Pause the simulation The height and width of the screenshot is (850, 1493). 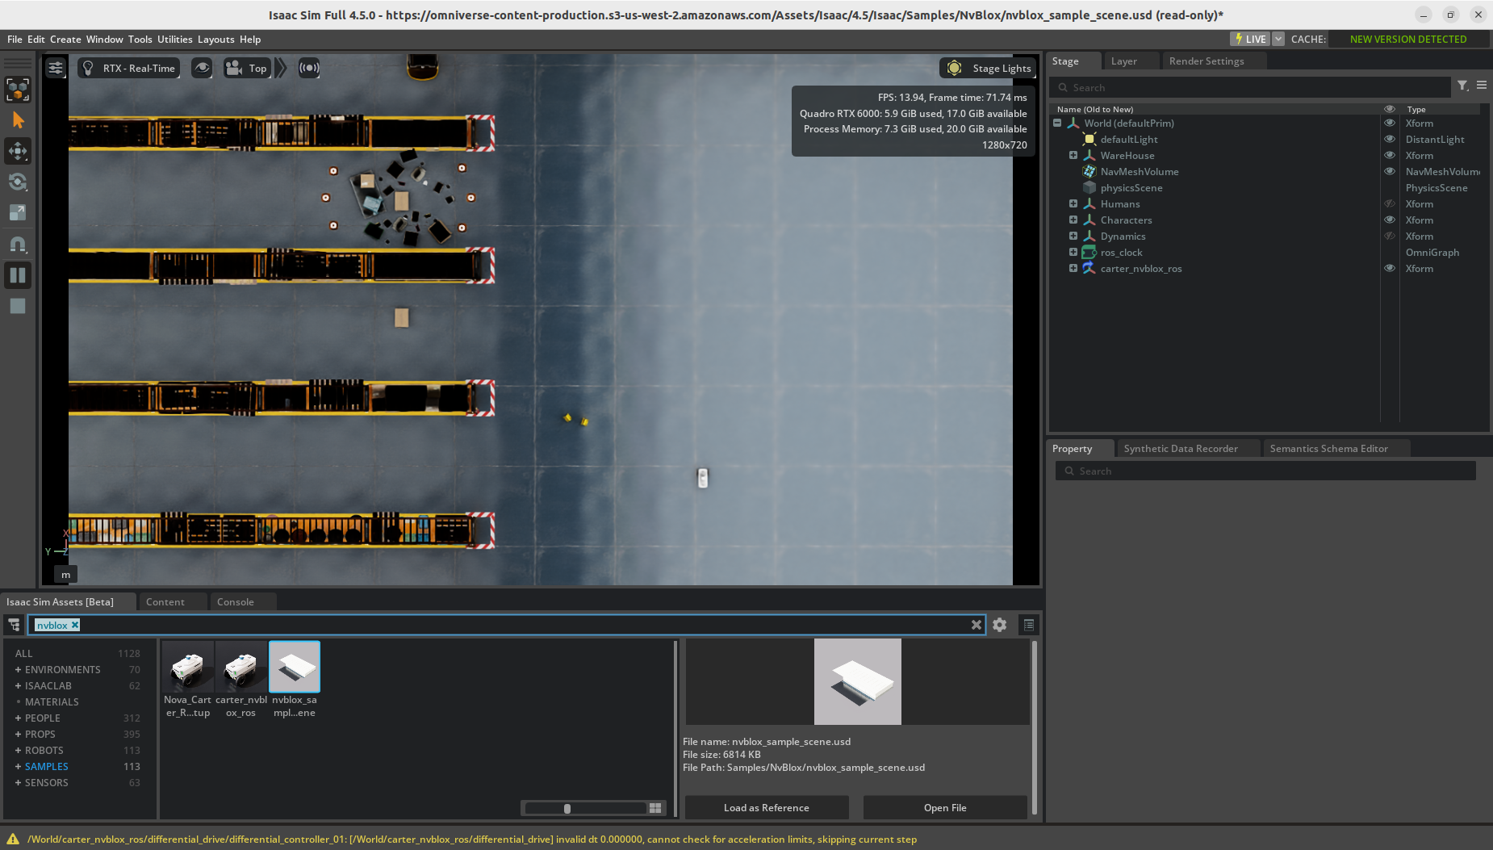coord(18,275)
